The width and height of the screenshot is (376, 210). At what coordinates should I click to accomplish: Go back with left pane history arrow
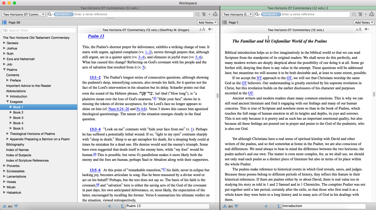(109, 206)
